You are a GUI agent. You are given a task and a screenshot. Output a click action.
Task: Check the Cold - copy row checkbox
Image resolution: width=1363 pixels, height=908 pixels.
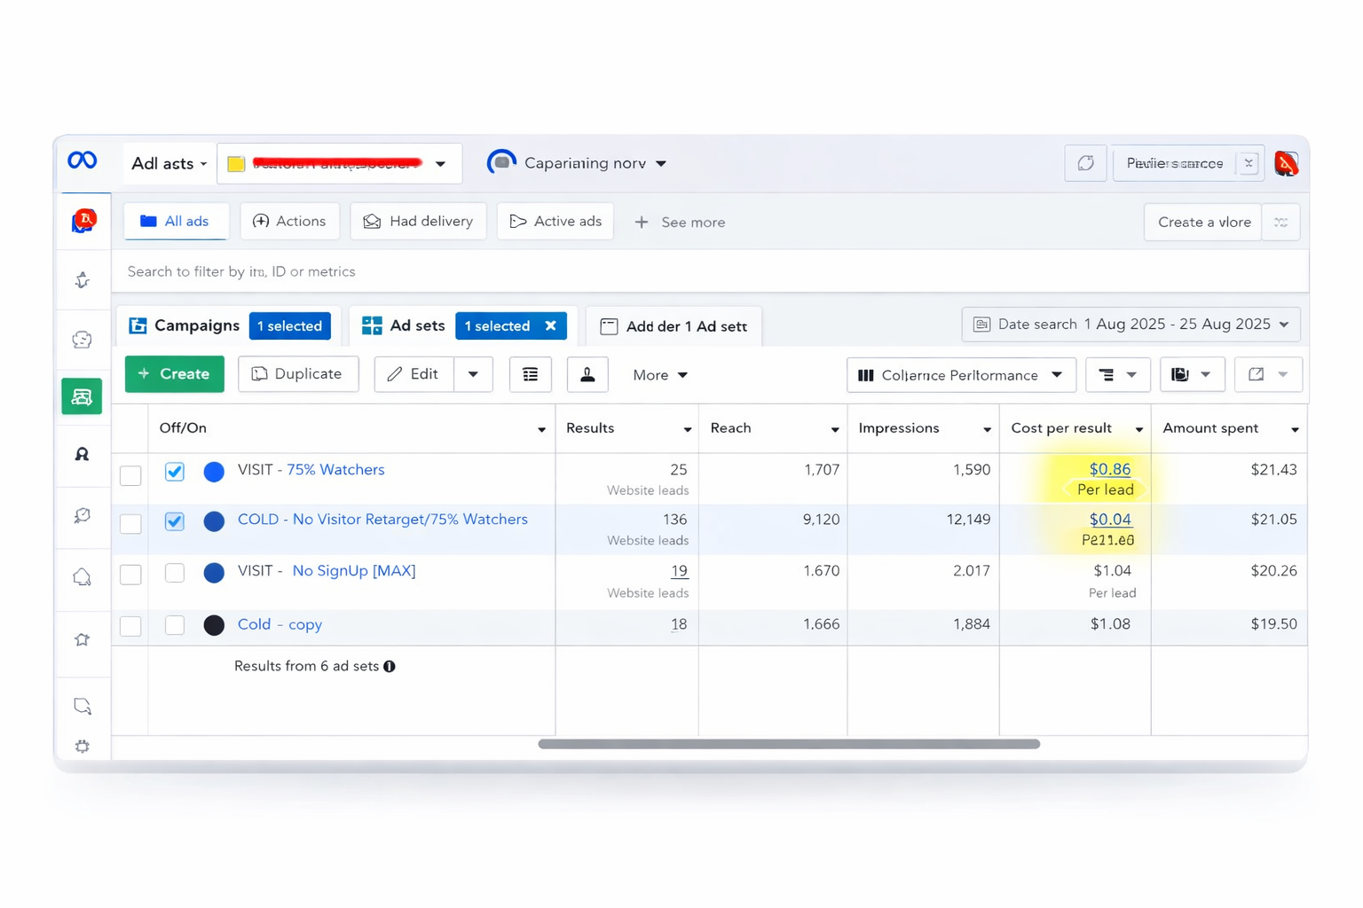130,626
